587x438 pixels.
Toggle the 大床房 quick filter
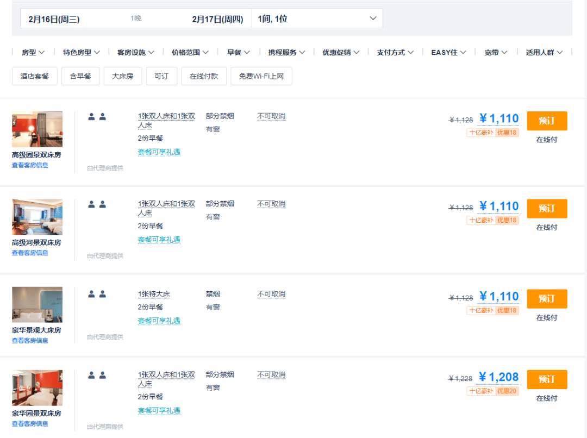point(123,77)
